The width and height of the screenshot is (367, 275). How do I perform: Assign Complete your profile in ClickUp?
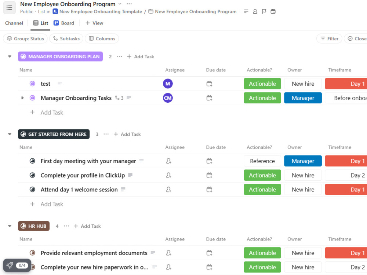(168, 175)
